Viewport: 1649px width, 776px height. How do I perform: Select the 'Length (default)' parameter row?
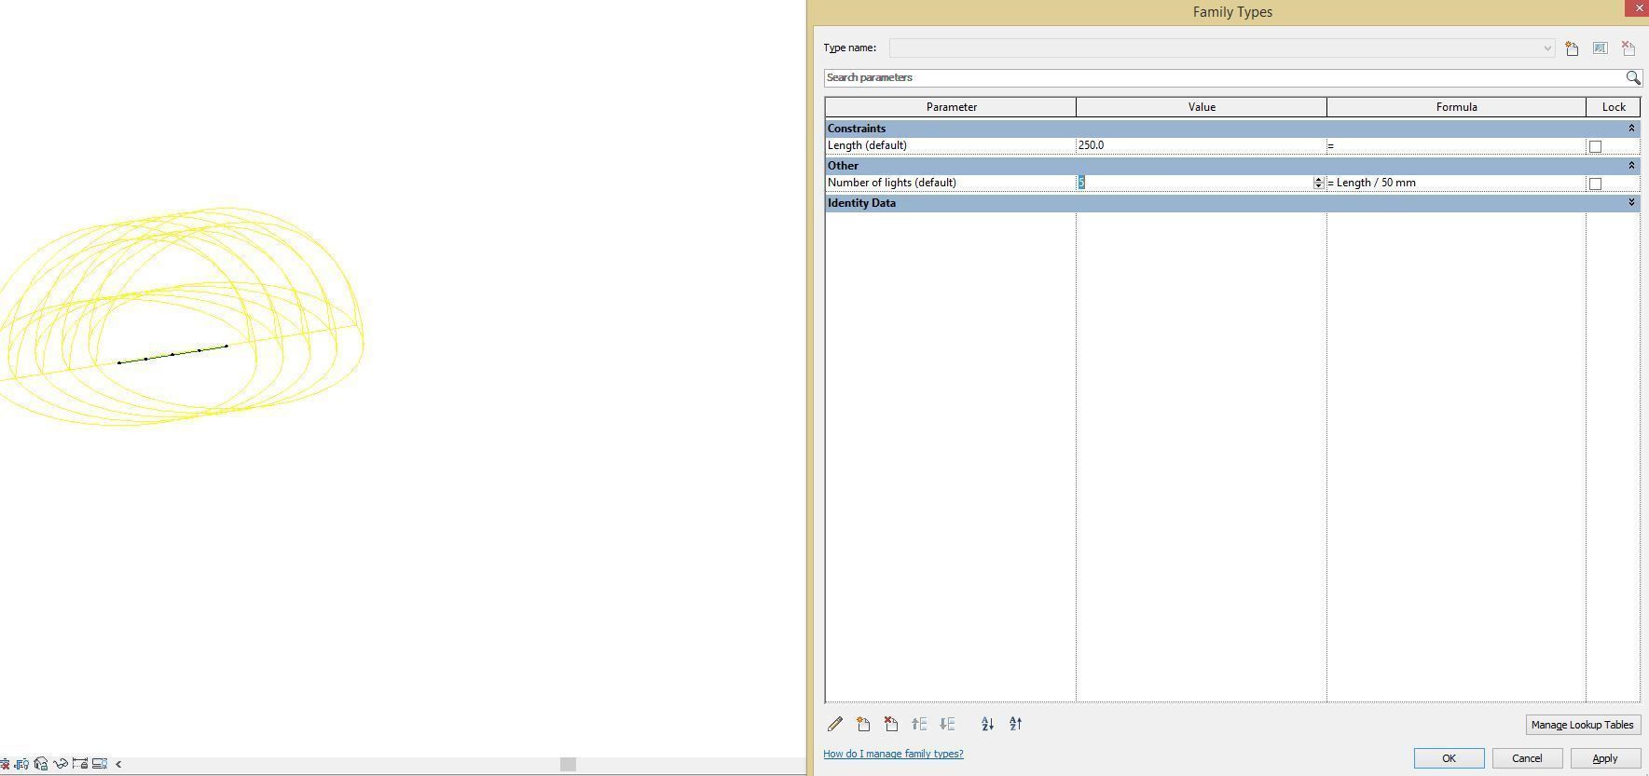coord(950,145)
